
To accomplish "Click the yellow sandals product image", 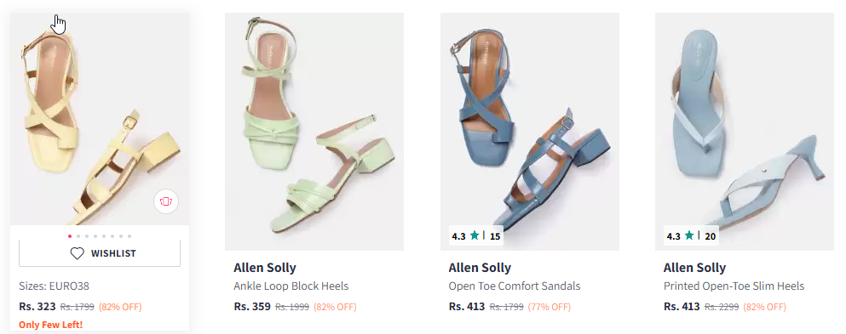I will tap(100, 119).
